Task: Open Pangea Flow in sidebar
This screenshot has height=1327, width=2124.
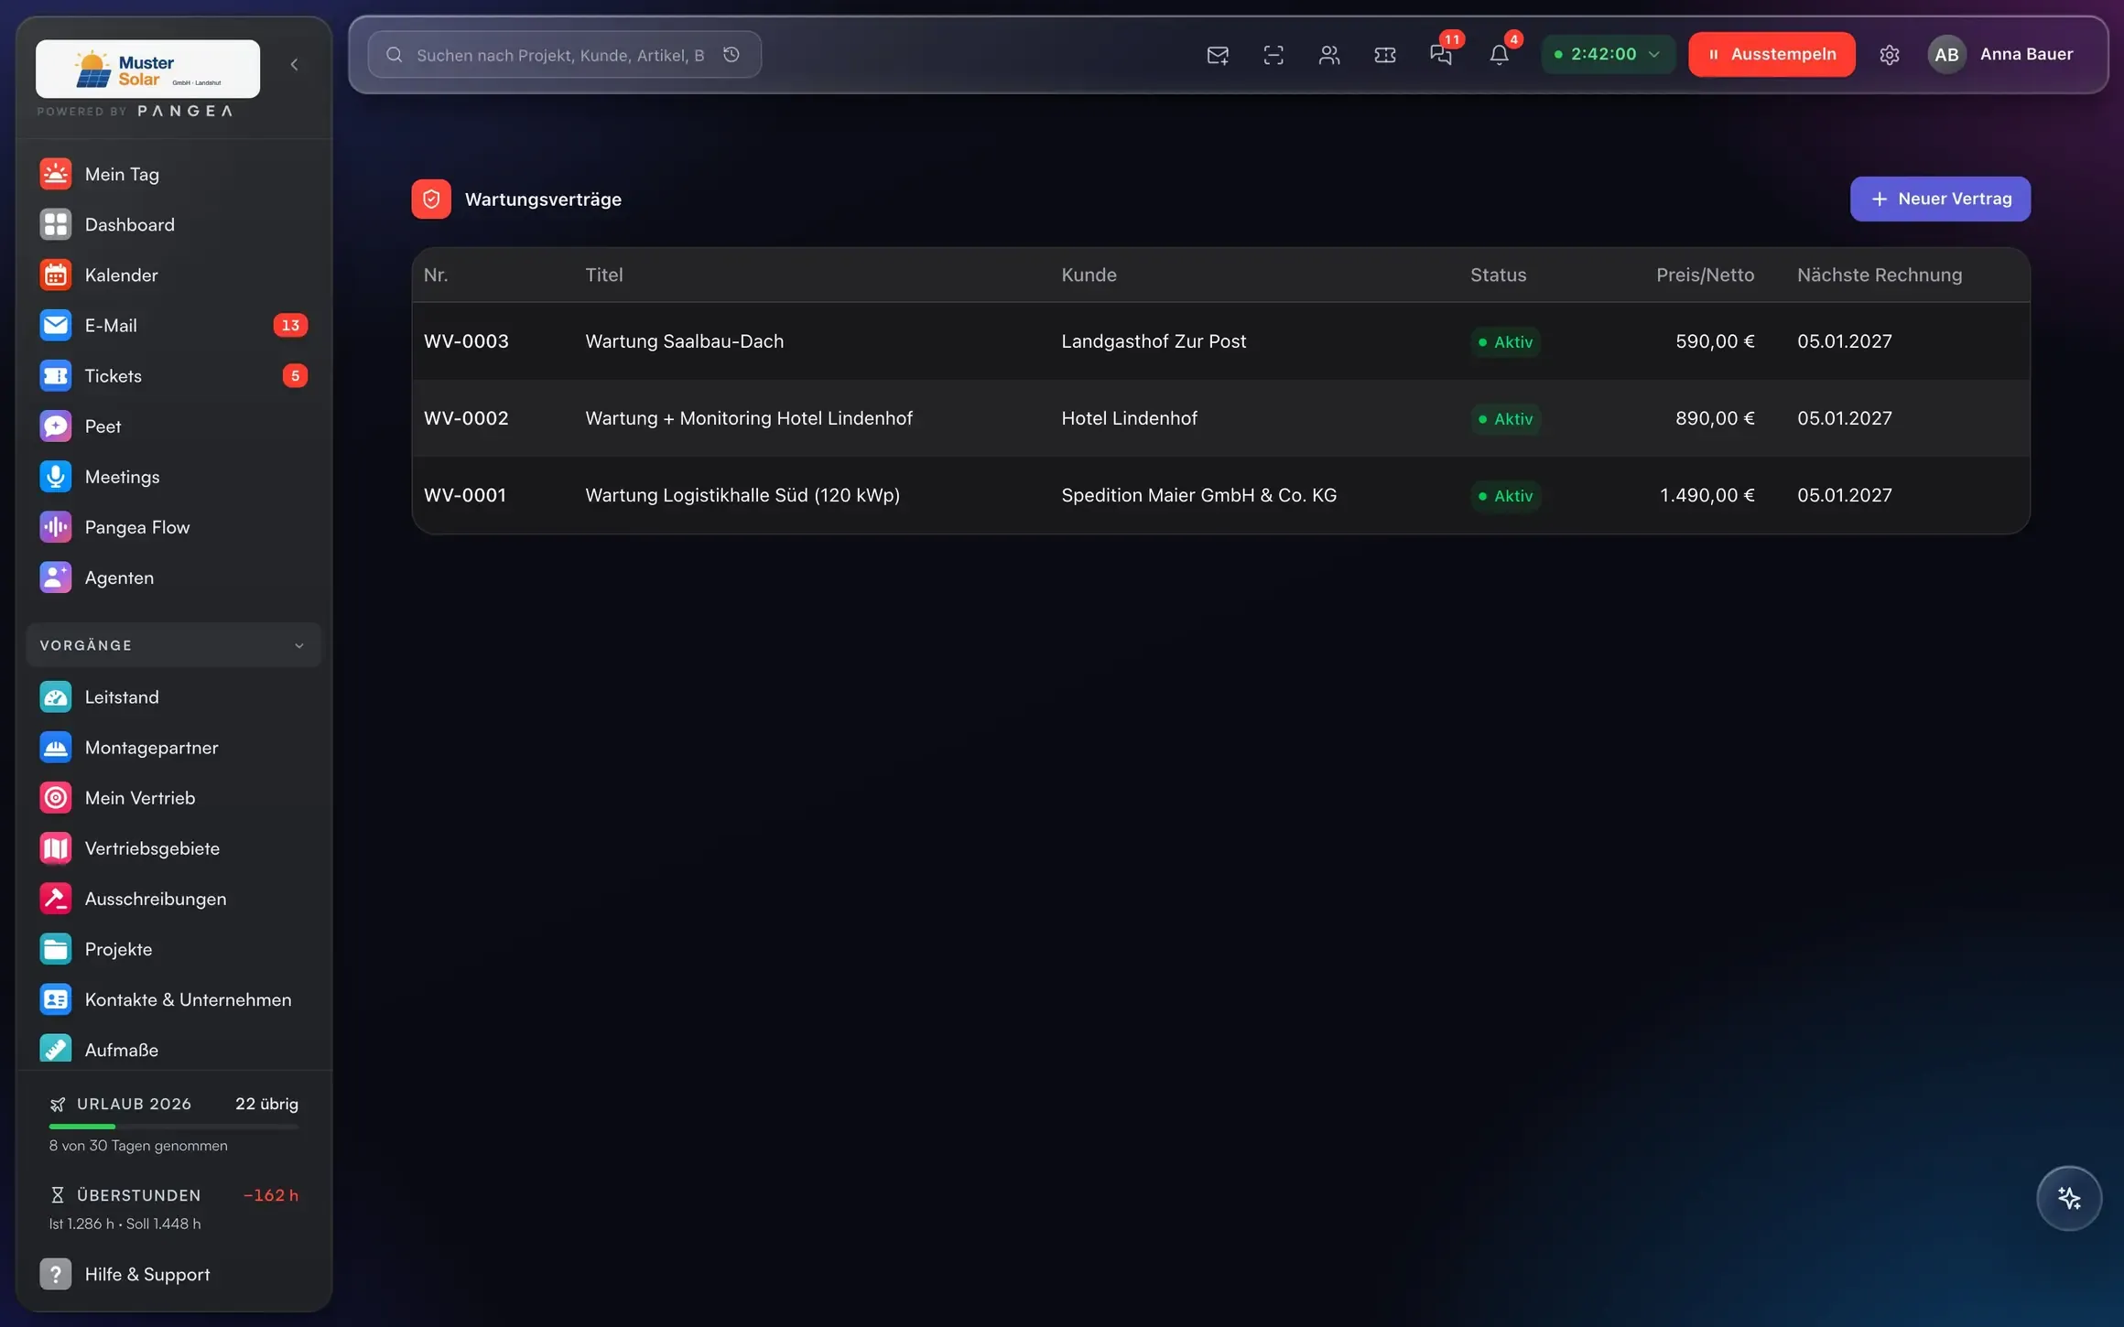Action: [174, 527]
